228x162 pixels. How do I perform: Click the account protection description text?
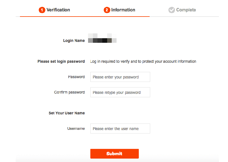click(143, 61)
